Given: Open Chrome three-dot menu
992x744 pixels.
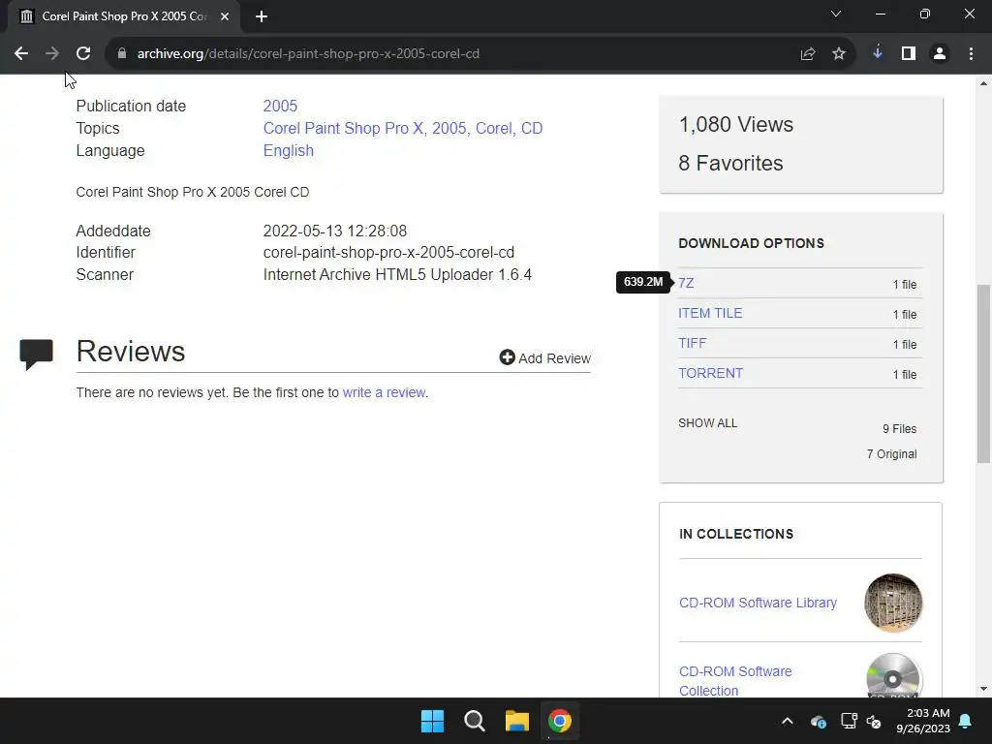Looking at the screenshot, I should pos(971,54).
